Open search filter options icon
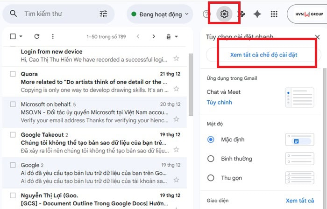This screenshot has width=327, height=209. point(103,14)
